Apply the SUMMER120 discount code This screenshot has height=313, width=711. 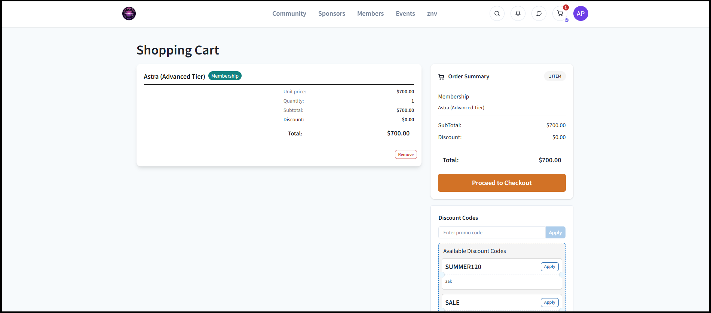(549, 267)
